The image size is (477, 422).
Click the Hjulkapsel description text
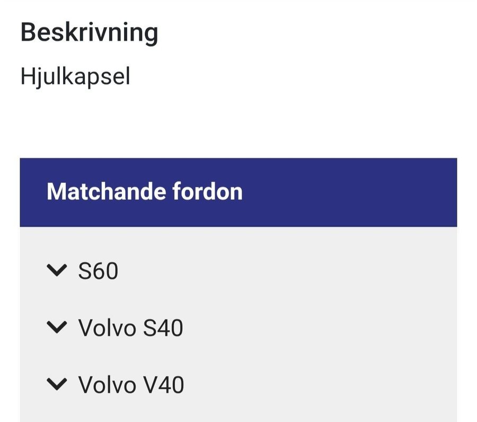pos(75,77)
